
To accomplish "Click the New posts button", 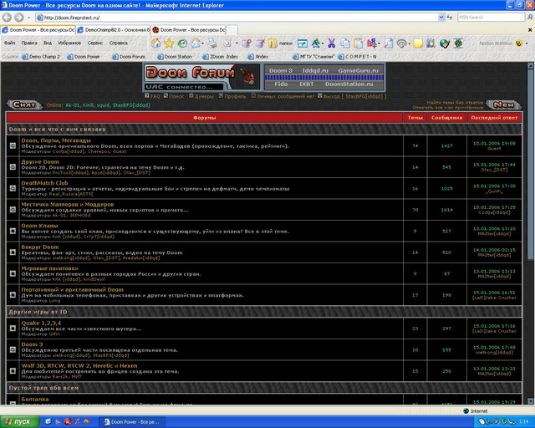I will [504, 105].
